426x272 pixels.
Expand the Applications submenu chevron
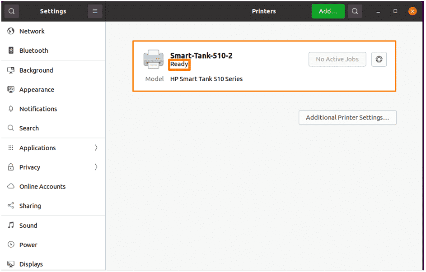[x=96, y=148]
